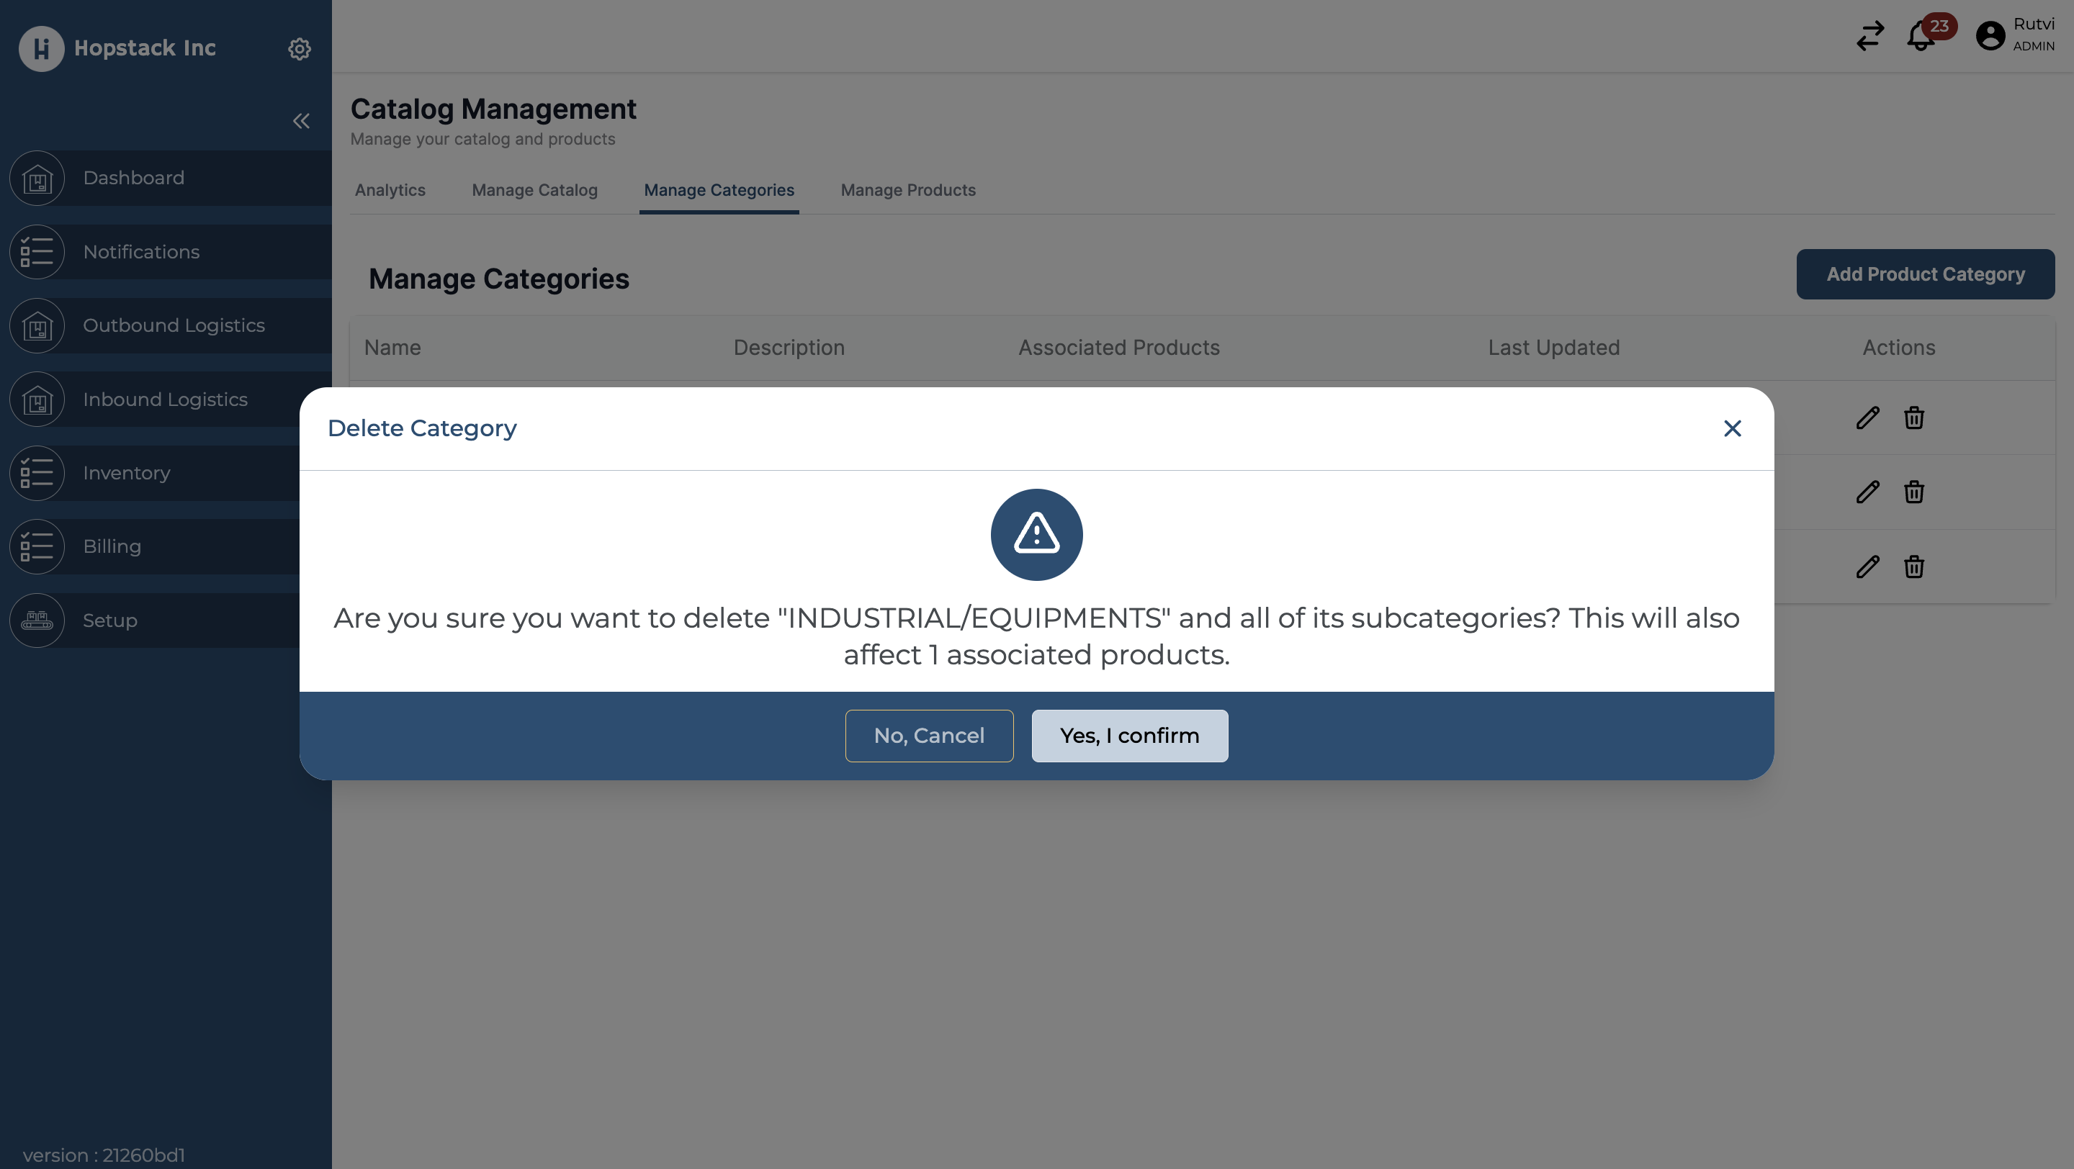Close the Delete Category dialog with X
The image size is (2074, 1169).
(x=1732, y=428)
